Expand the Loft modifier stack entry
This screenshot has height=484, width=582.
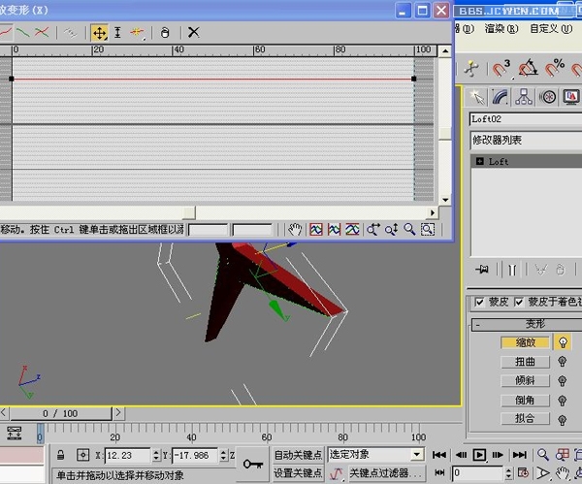(x=479, y=161)
